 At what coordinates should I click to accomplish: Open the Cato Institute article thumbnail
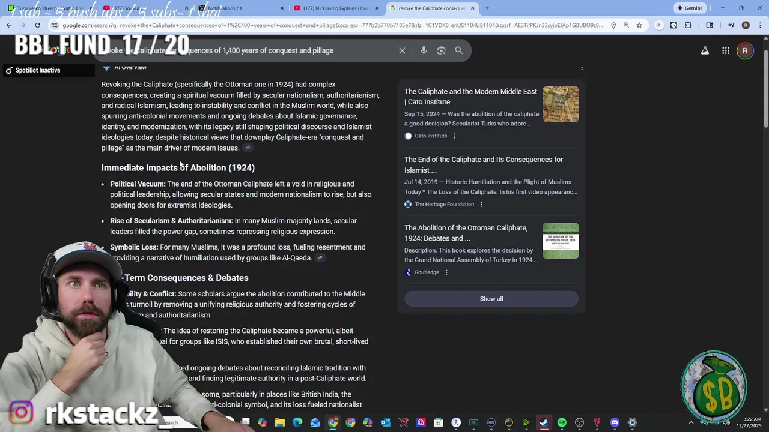coord(561,104)
